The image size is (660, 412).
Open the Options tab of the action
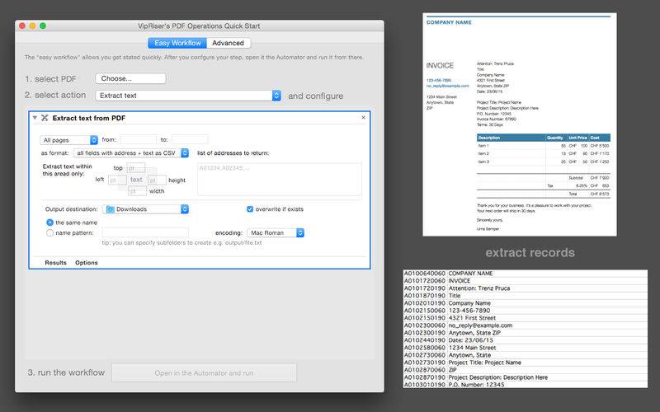[87, 263]
